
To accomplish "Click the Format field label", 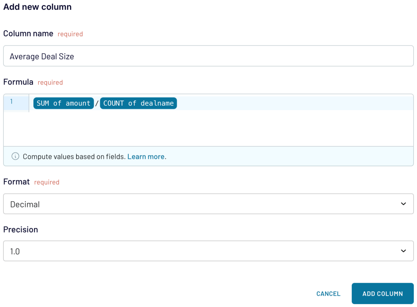I will click(x=16, y=182).
